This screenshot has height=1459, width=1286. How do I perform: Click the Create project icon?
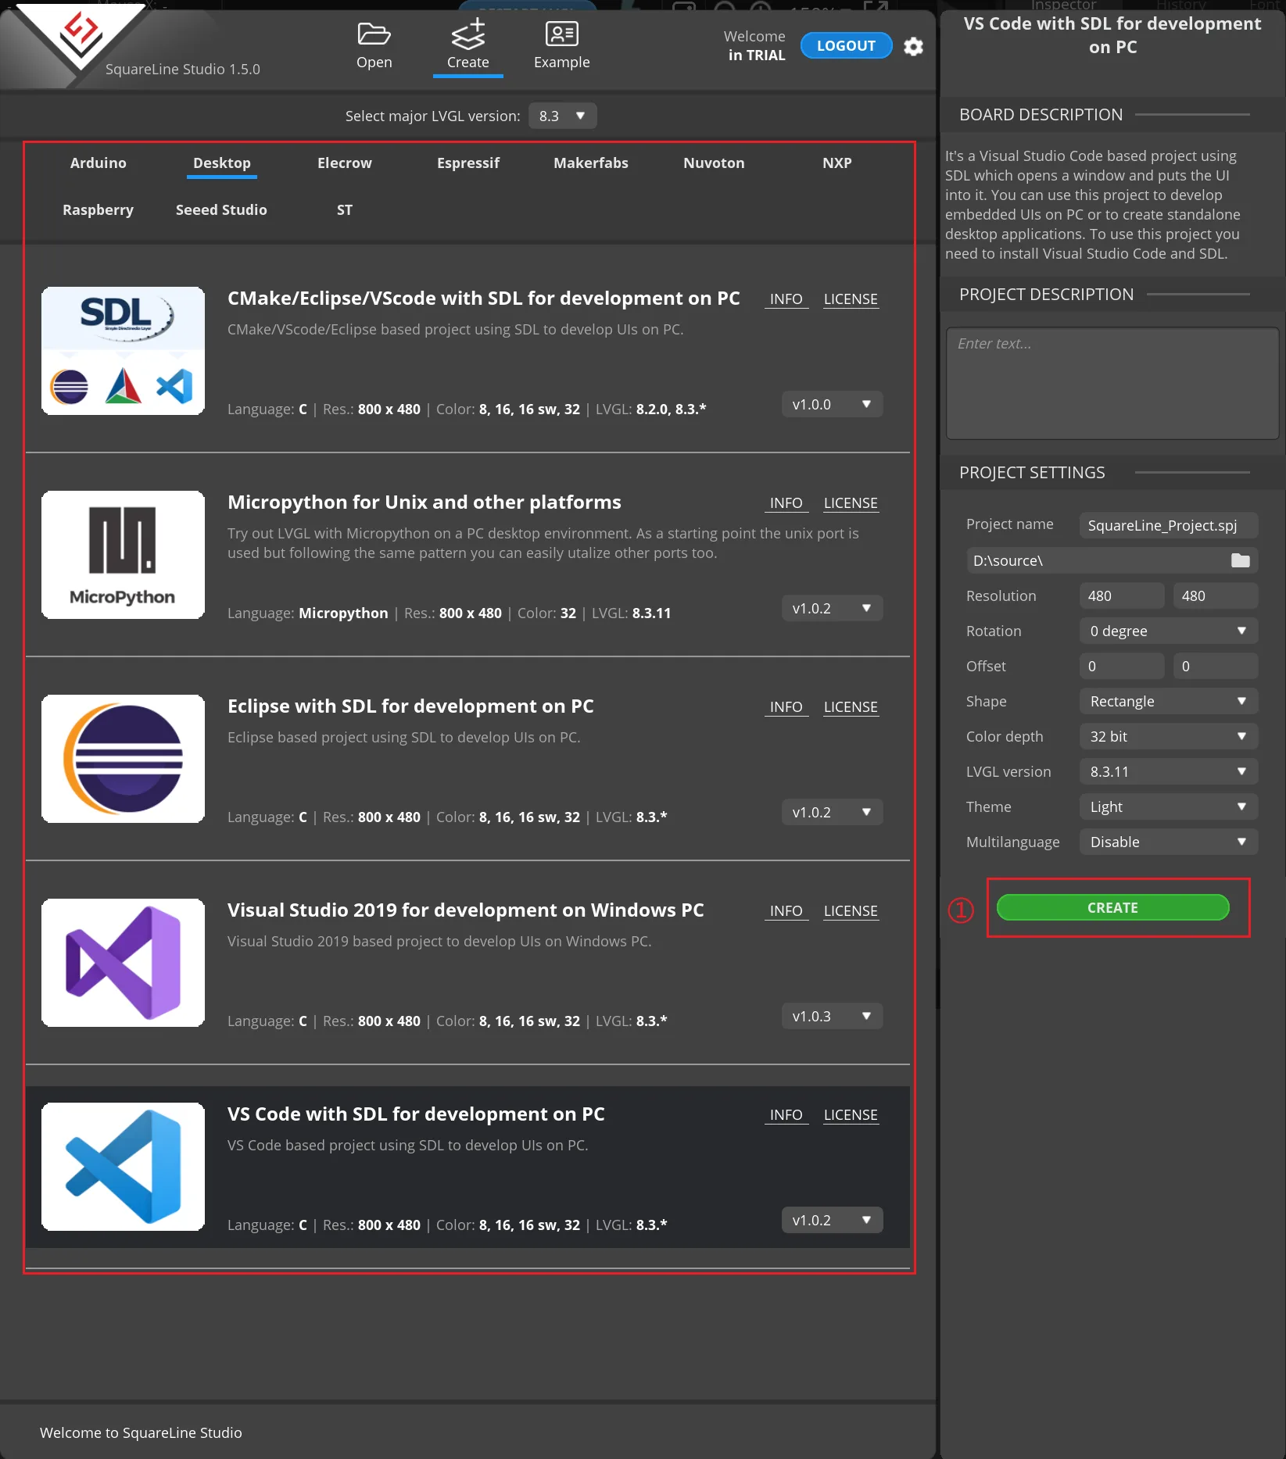468,34
